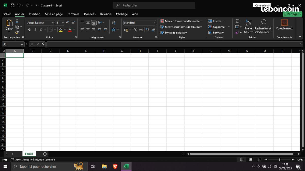Click the AutoSum sigma icon
The width and height of the screenshot is (305, 171).
237,21
